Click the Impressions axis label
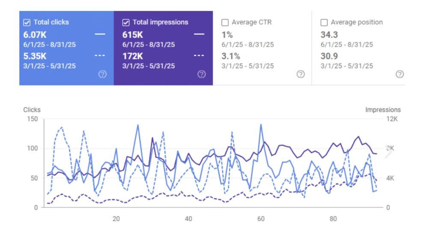Screen dimensions: 428x237 tap(383, 110)
